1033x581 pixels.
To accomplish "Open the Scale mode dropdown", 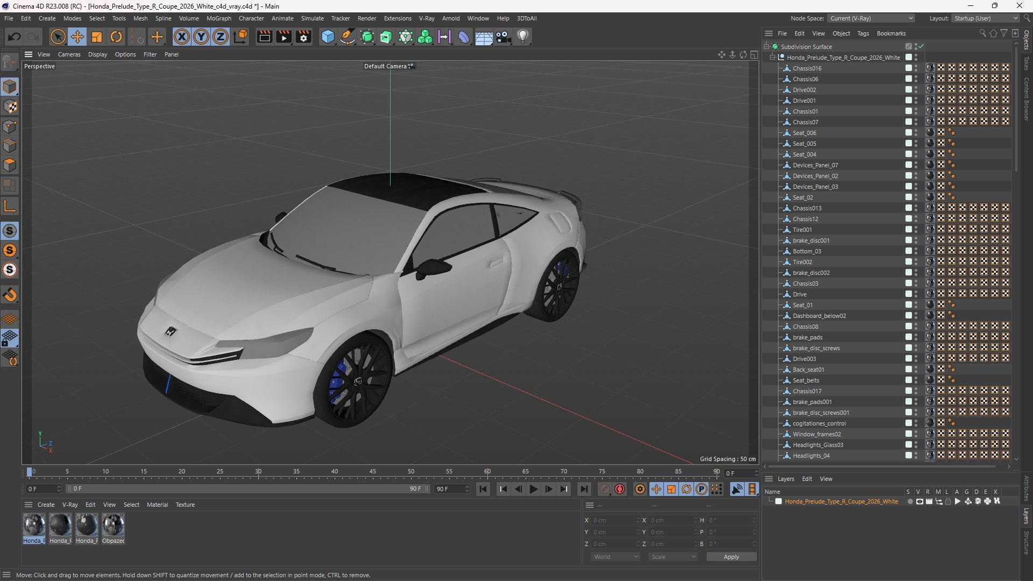I will 673,557.
